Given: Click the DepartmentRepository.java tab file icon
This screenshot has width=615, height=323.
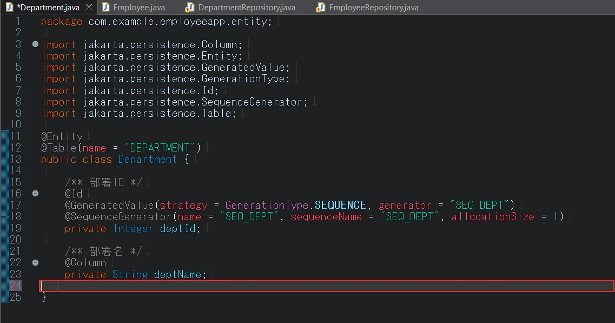Looking at the screenshot, I should (x=190, y=8).
